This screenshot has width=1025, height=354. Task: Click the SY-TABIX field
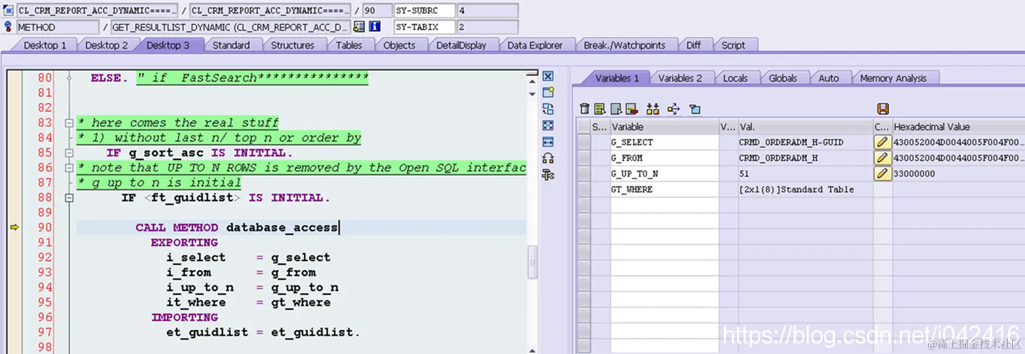[423, 27]
